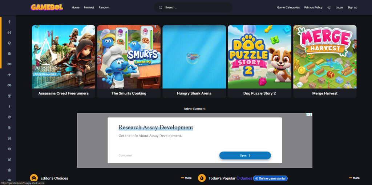Image resolution: width=372 pixels, height=185 pixels.
Task: Open the airplane category sidebar icon
Action: (x=9, y=75)
